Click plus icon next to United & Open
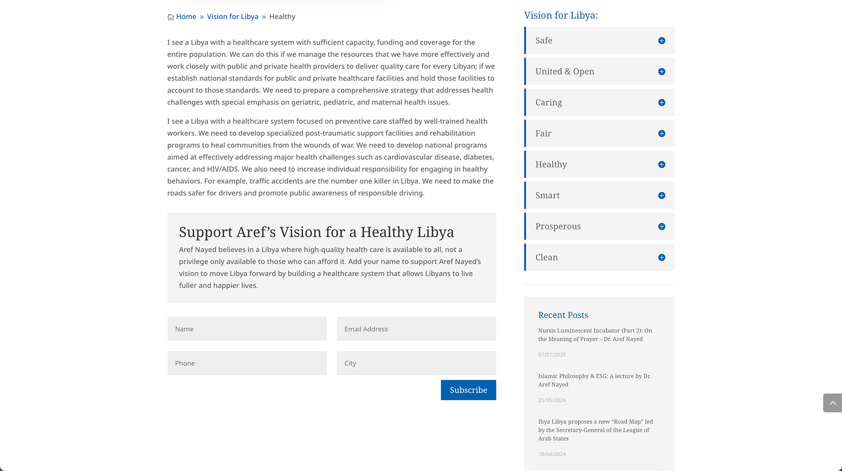 pyautogui.click(x=661, y=72)
